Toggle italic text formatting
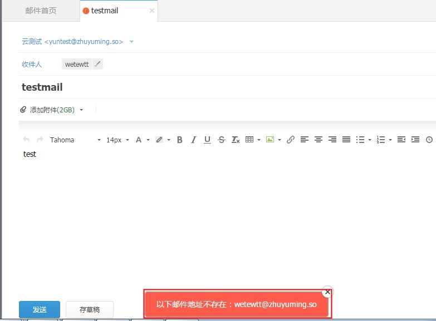 point(193,140)
